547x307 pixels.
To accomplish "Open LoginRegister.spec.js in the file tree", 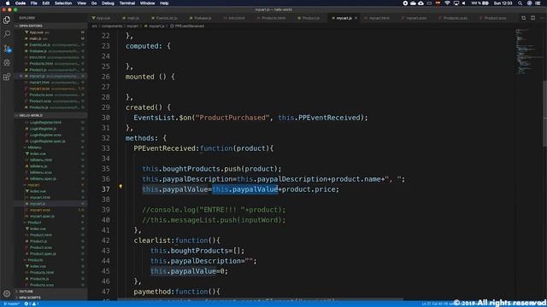I will coord(48,142).
